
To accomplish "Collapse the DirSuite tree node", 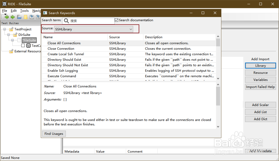I will pos(9,34).
